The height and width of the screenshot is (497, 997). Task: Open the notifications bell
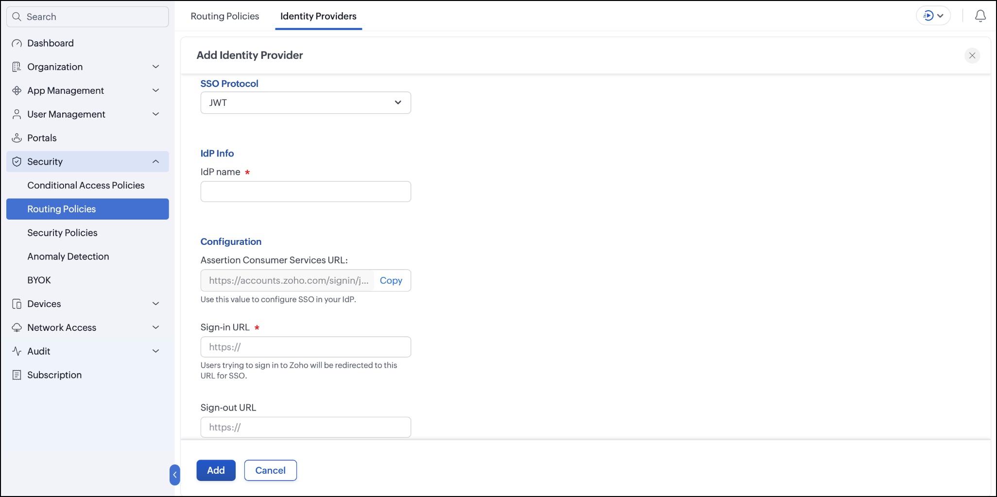pos(980,16)
